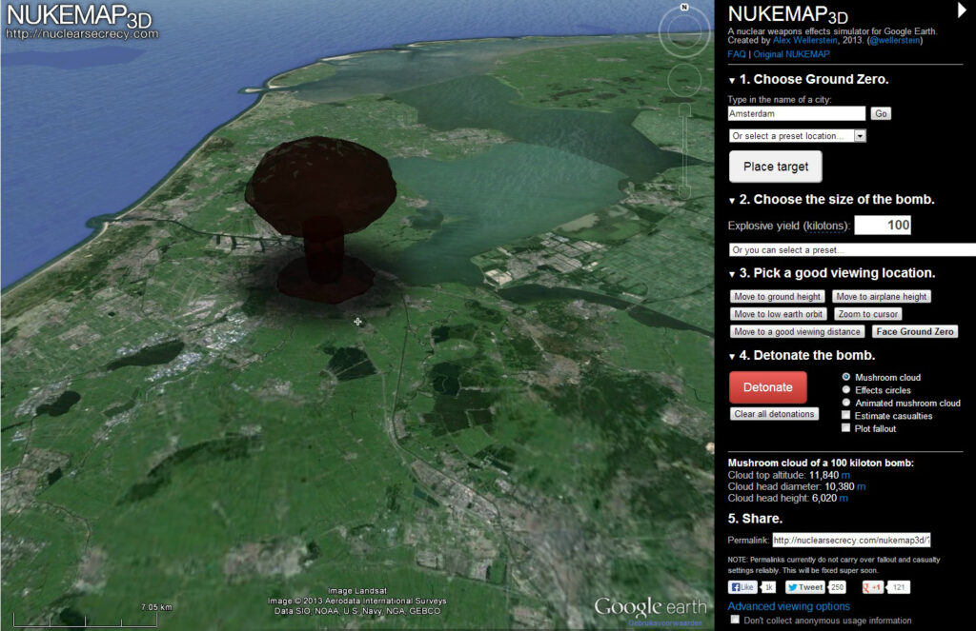This screenshot has width=976, height=631.
Task: Click the red Detonate button
Action: 768,387
